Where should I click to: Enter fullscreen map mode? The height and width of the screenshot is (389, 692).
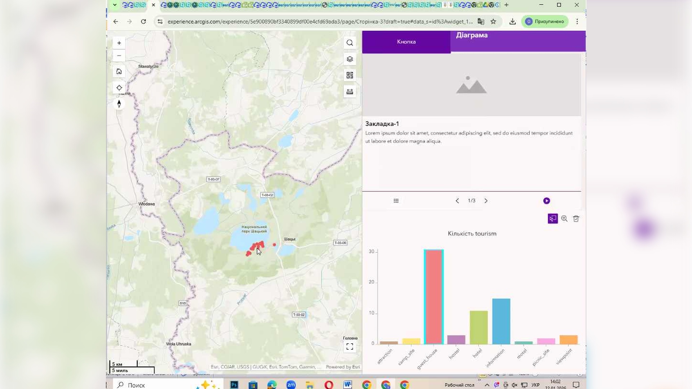coord(350,346)
